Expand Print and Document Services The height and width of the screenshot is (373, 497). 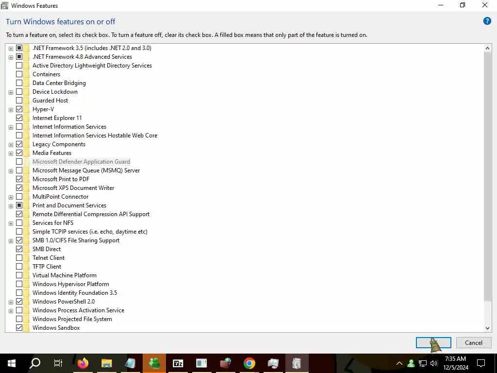coord(11,206)
